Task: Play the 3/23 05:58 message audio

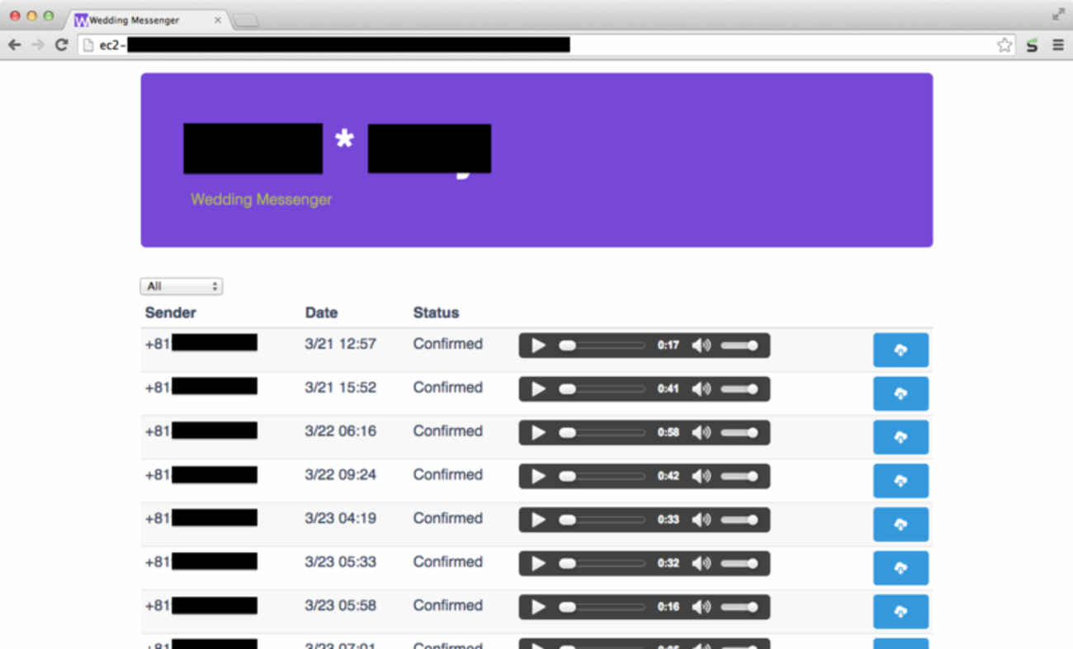Action: tap(538, 608)
